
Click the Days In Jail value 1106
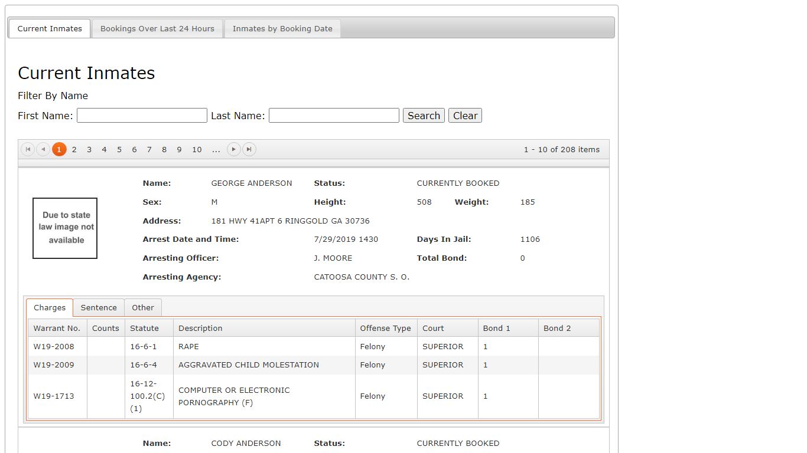[530, 239]
